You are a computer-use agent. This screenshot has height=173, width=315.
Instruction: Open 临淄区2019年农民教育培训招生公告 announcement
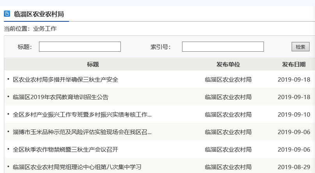[60, 97]
